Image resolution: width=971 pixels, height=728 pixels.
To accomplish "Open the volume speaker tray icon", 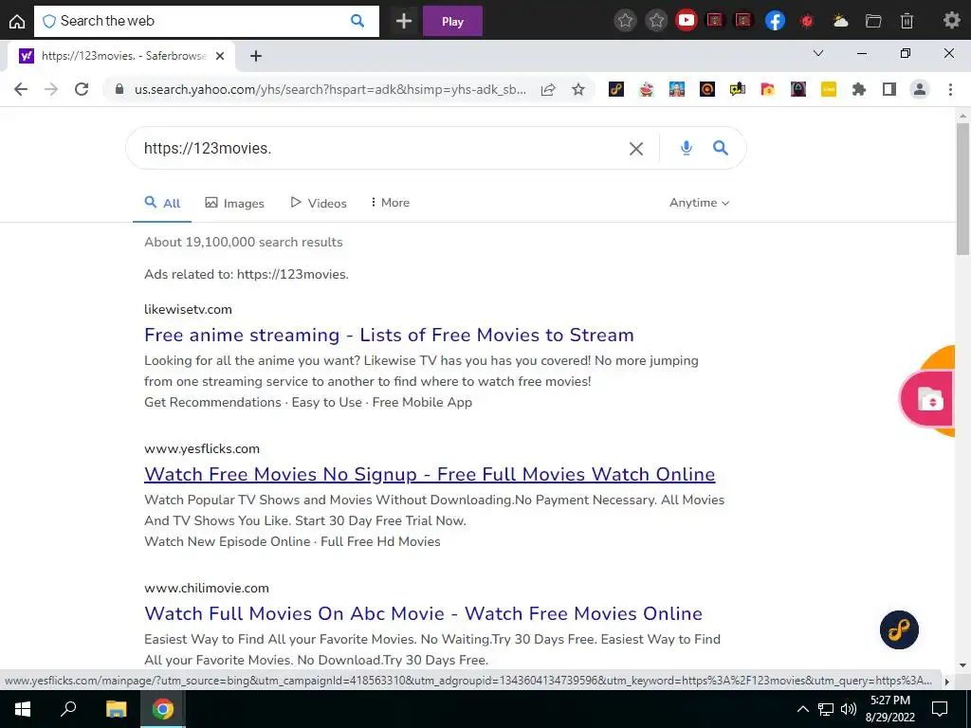I will pyautogui.click(x=849, y=709).
